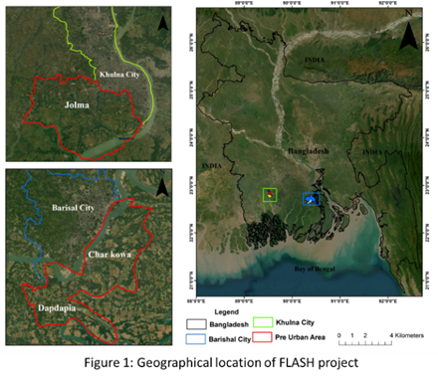438x380 pixels.
Task: Click the Khulna City map label
Action: 119,75
